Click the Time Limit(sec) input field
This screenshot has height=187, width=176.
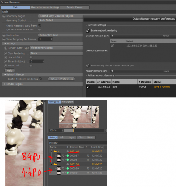pos(37,61)
